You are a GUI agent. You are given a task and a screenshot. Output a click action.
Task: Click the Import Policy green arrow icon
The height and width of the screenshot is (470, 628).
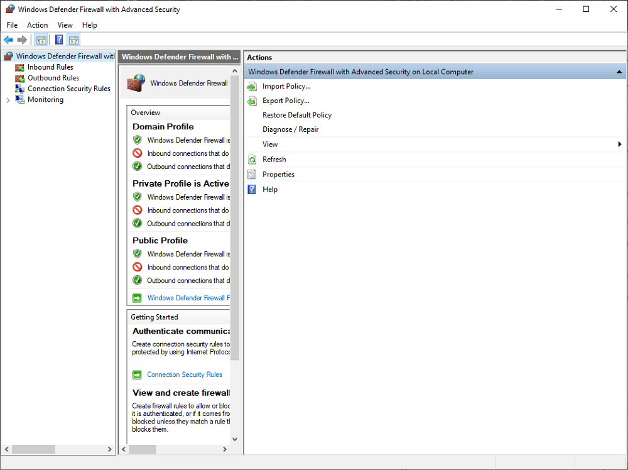click(252, 87)
